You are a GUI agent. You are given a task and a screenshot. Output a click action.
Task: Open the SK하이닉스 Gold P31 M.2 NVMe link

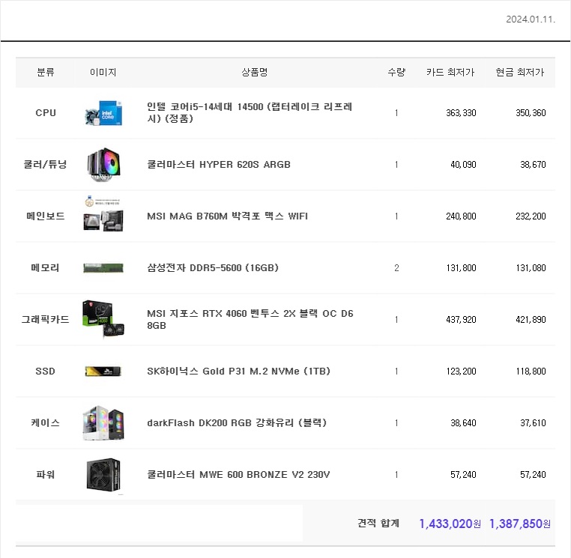pos(238,372)
